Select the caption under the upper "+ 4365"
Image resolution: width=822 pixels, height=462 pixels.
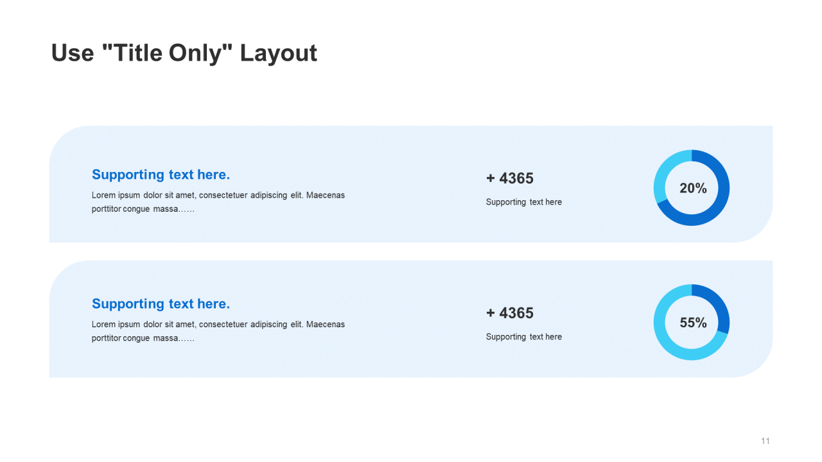pyautogui.click(x=524, y=202)
